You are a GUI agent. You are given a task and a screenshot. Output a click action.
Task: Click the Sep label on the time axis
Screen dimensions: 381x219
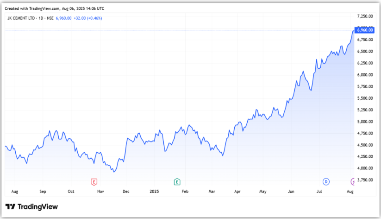coord(43,191)
